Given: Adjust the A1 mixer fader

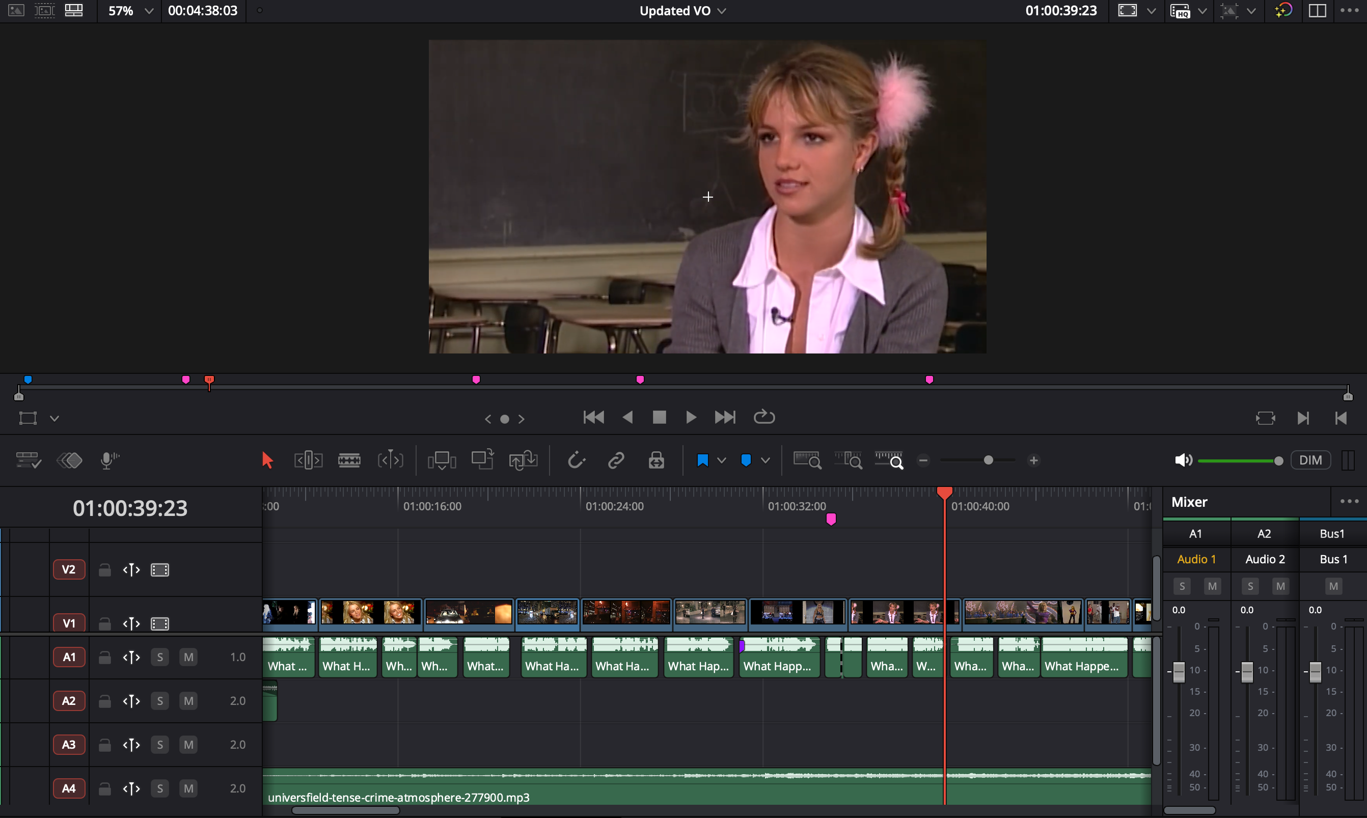Looking at the screenshot, I should click(x=1179, y=672).
